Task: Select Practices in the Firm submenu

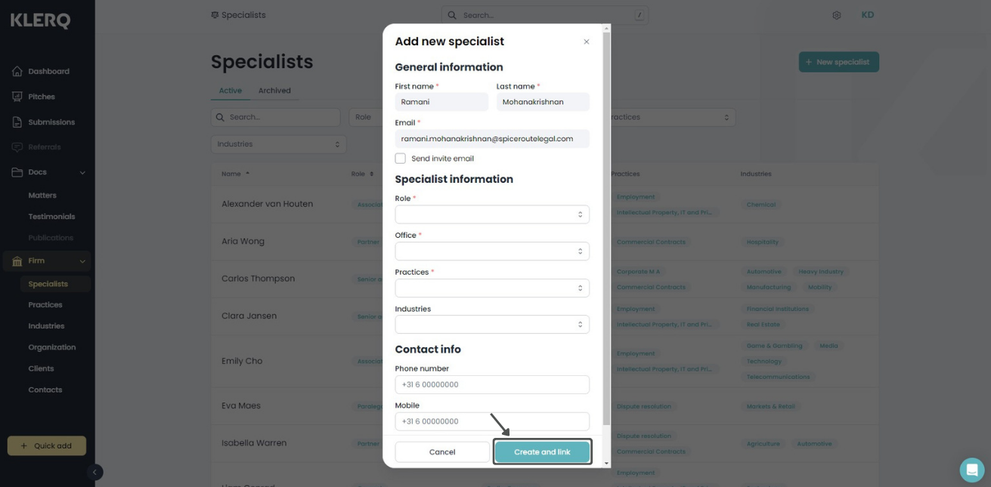Action: (45, 305)
